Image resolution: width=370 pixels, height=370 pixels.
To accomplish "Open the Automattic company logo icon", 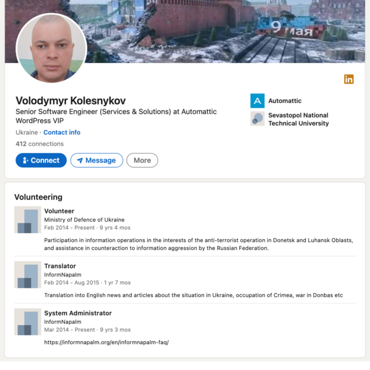I will [257, 101].
